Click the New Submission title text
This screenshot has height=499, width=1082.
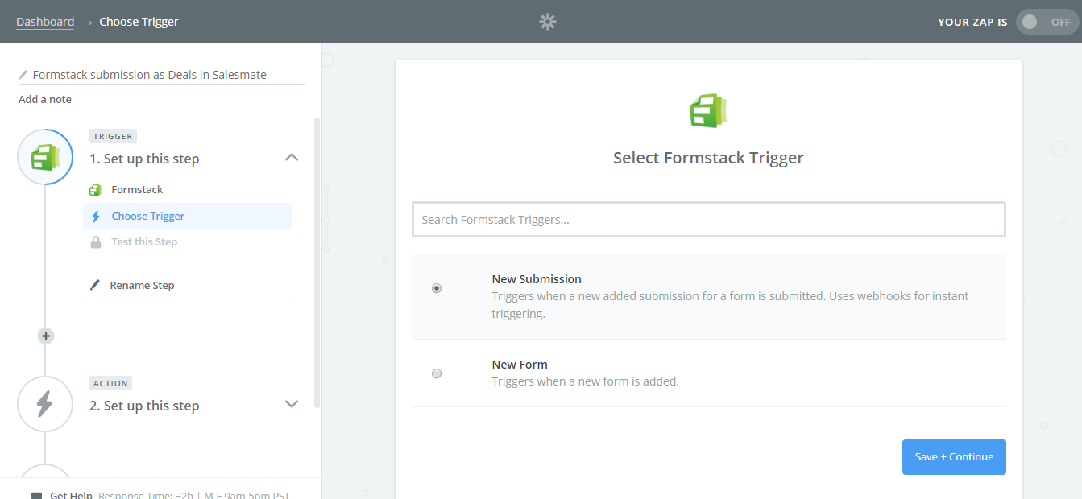click(537, 279)
